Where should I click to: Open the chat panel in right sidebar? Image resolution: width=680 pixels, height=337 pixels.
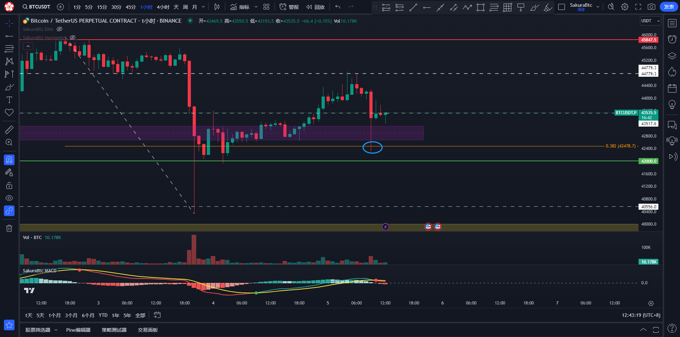click(672, 125)
